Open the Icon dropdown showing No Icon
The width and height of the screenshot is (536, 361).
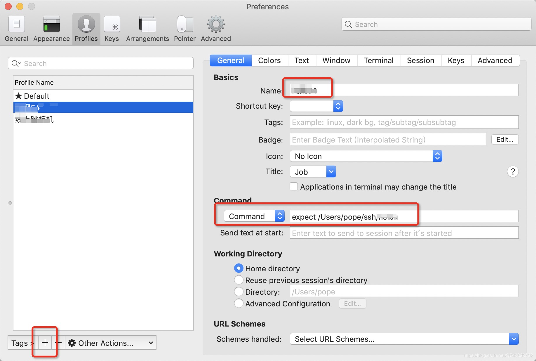(x=366, y=156)
